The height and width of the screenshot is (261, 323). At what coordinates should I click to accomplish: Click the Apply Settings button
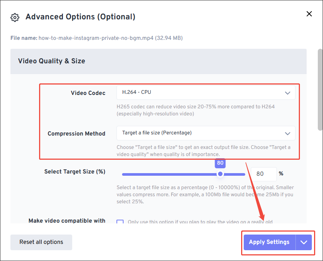pos(269,242)
